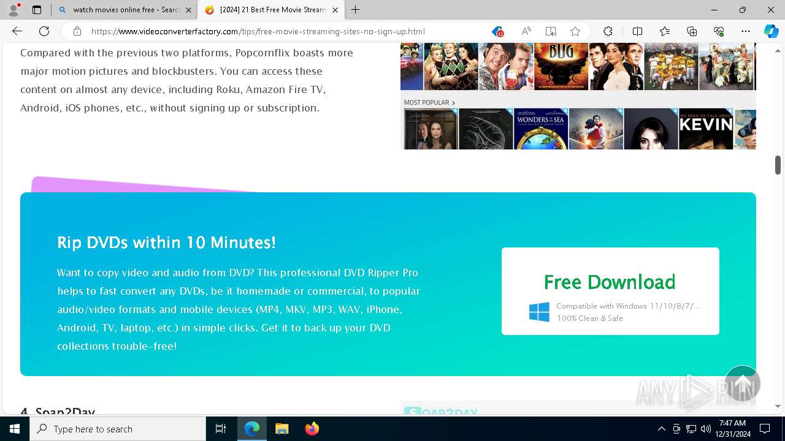
Task: Click the vertical scrollbar thumb
Action: [778, 165]
